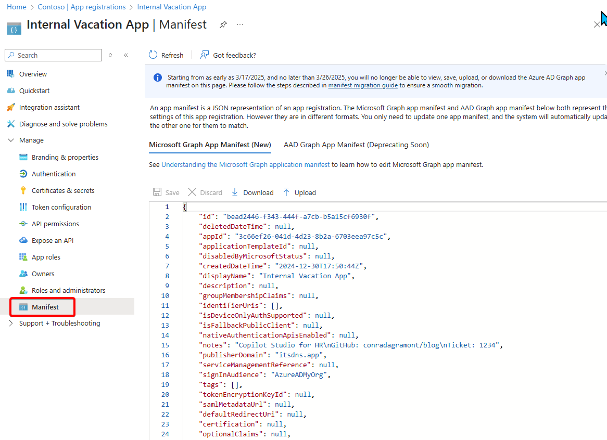
Task: Click the "tags" line in manifest editor
Action: 221,385
